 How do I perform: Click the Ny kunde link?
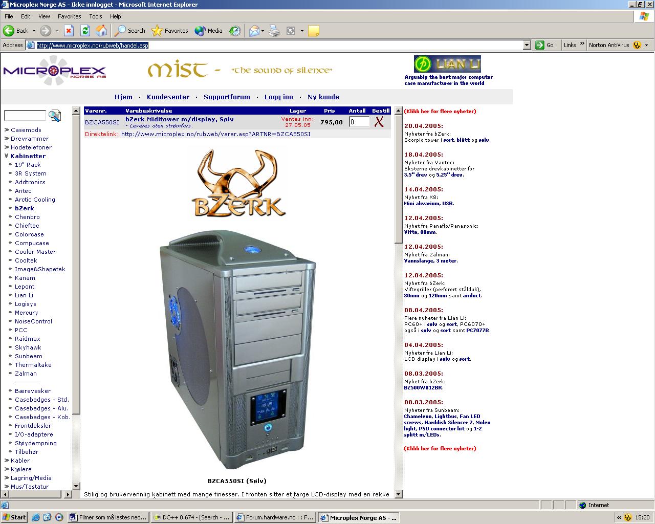point(323,97)
